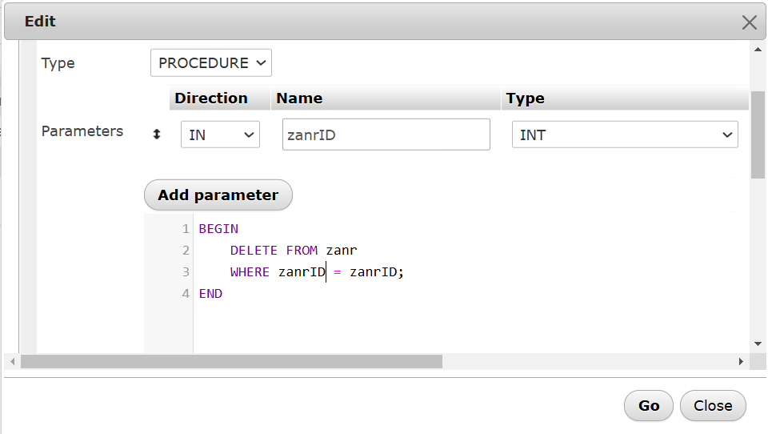Click the horizontal scrollbar thumb
This screenshot has width=768, height=434.
232,362
